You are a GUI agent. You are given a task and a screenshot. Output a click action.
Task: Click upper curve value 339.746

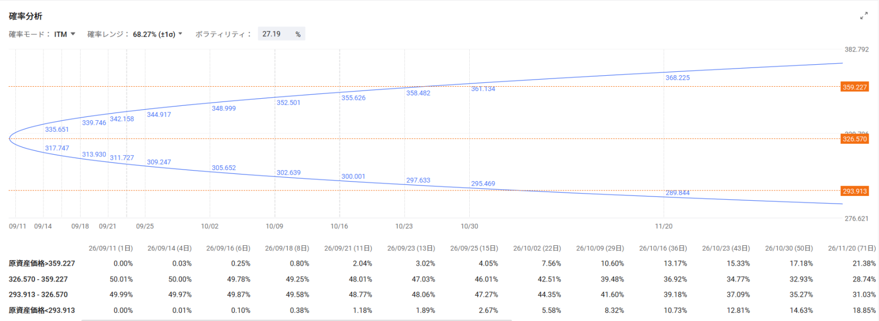pos(94,123)
